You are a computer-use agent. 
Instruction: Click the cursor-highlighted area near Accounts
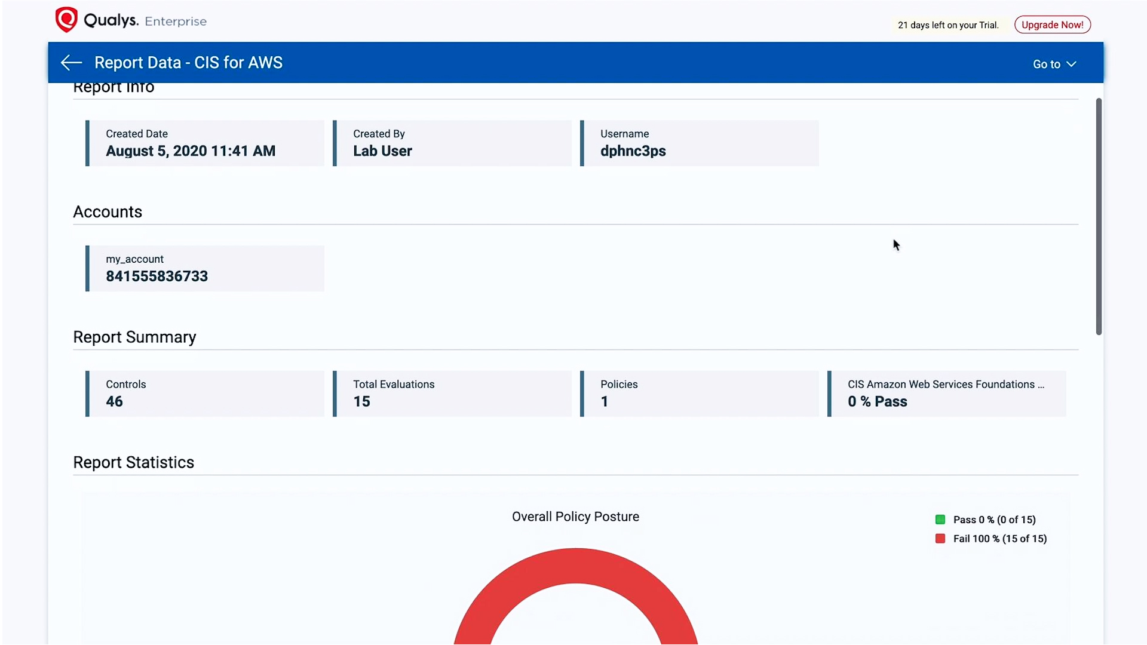[x=896, y=245]
